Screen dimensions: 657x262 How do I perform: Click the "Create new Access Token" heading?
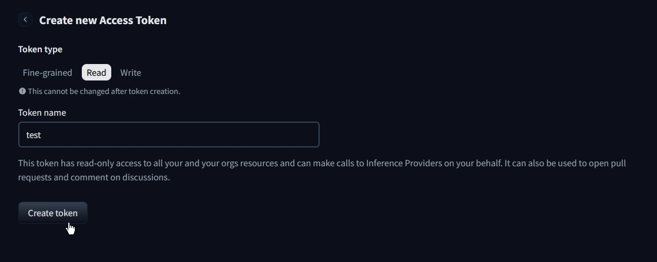(x=102, y=20)
